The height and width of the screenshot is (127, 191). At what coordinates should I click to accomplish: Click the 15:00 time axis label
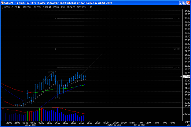(x=172, y=123)
